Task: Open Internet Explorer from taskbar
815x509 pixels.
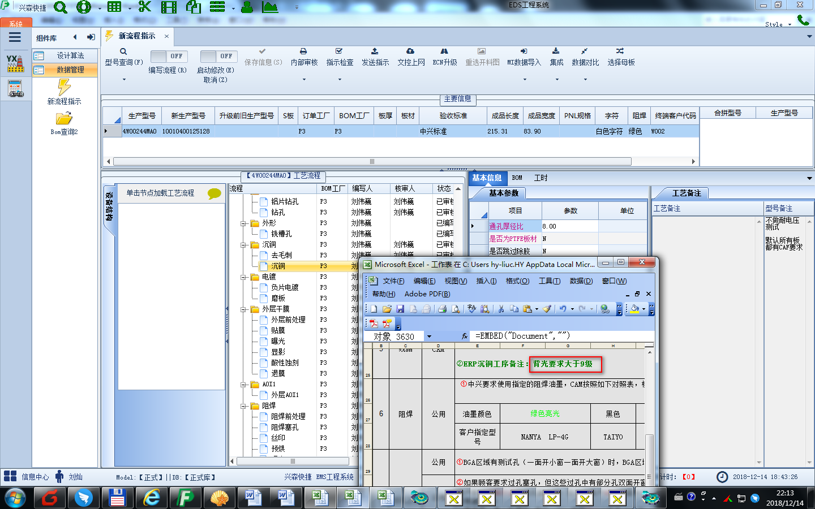Action: tap(152, 498)
